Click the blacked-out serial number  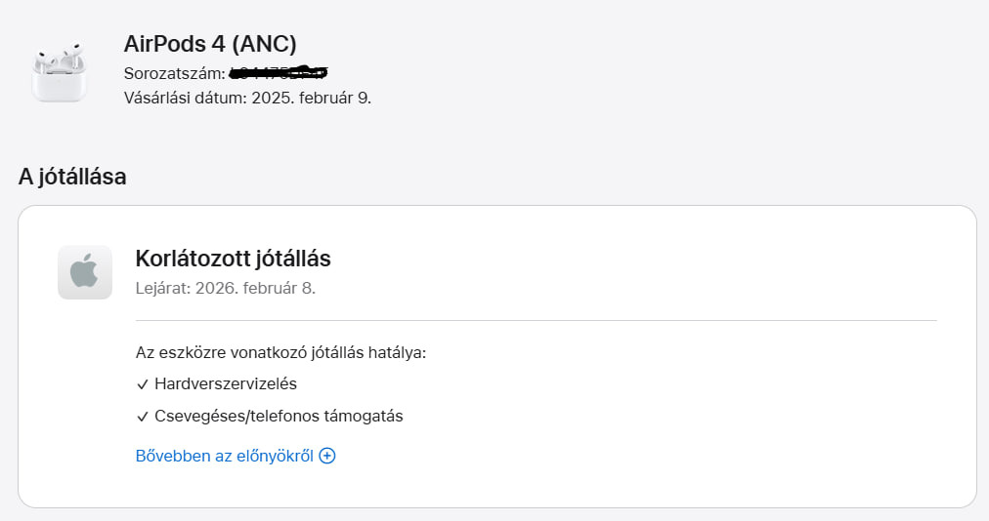click(279, 73)
